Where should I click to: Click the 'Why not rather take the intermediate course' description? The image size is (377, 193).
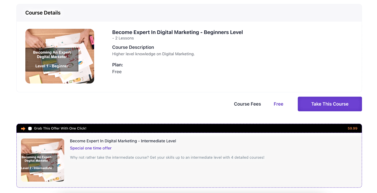[x=167, y=157]
